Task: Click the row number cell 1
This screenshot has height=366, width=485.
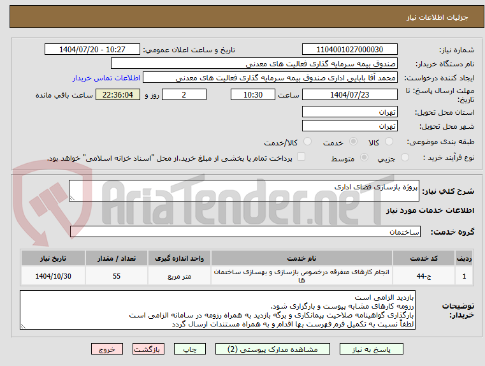Action: (x=464, y=276)
